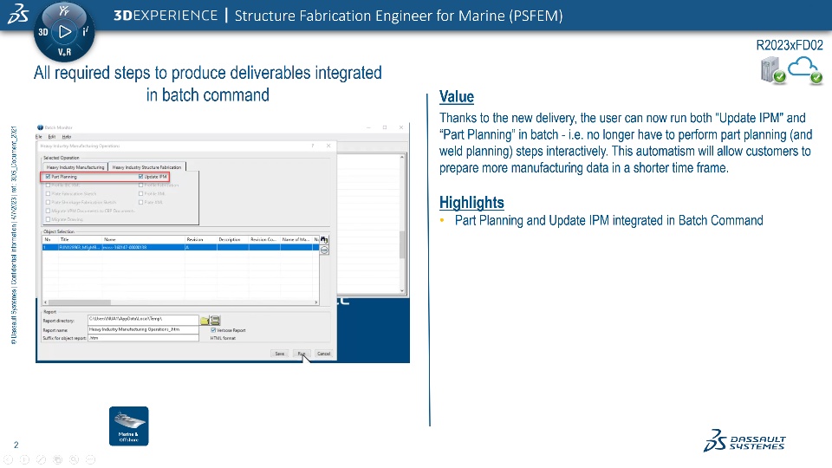
Task: Go to next slide in presentation controls
Action: point(24,459)
